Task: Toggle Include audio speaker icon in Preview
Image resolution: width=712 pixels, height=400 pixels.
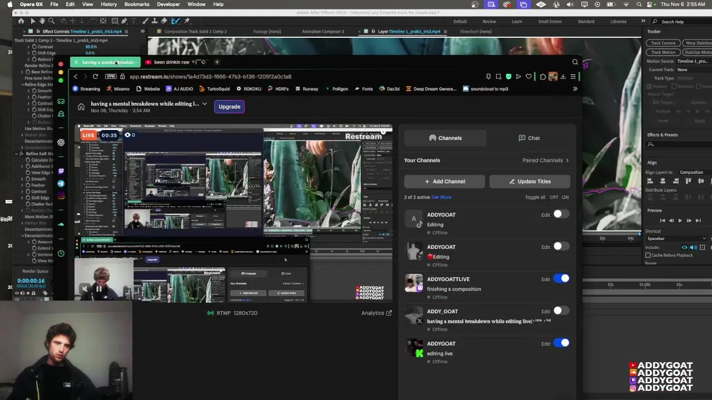Action: [694, 247]
